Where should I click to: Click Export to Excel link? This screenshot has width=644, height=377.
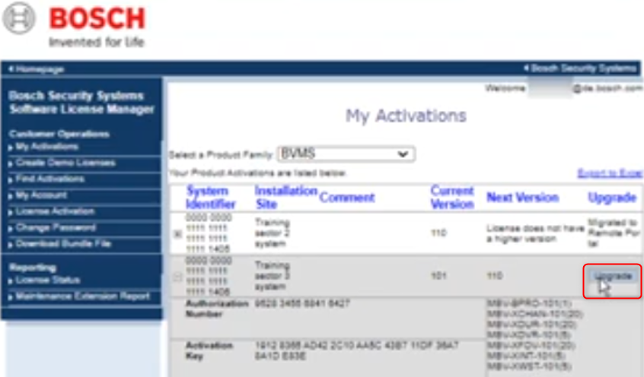[610, 173]
